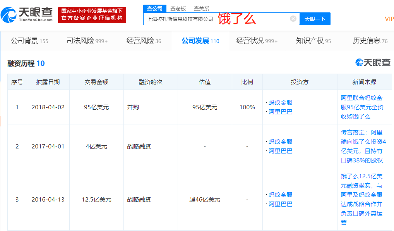This screenshot has width=394, height=231.
Task: Open the 经营状况 999+ section tab
Action: 257,41
